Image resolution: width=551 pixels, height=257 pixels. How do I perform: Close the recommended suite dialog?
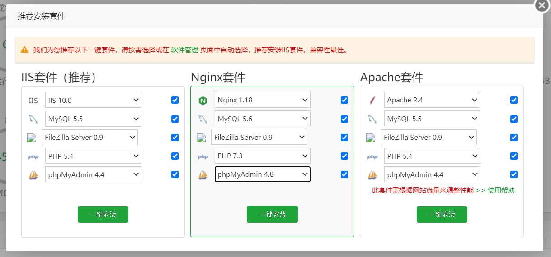coord(542,5)
